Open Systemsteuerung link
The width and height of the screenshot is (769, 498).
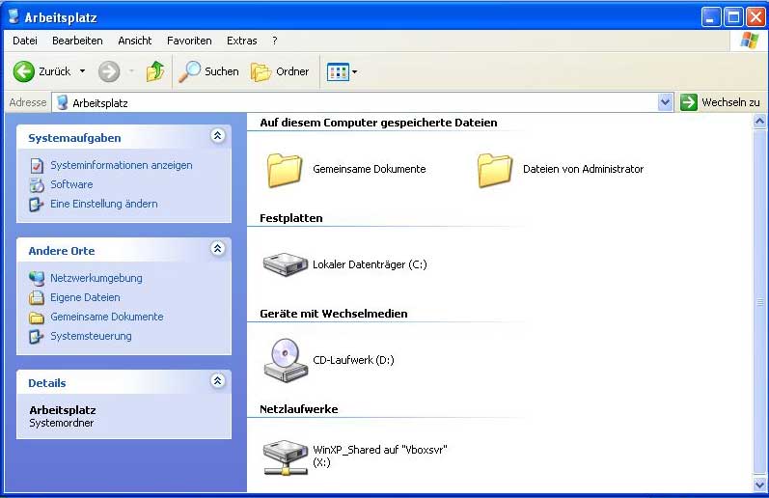91,336
